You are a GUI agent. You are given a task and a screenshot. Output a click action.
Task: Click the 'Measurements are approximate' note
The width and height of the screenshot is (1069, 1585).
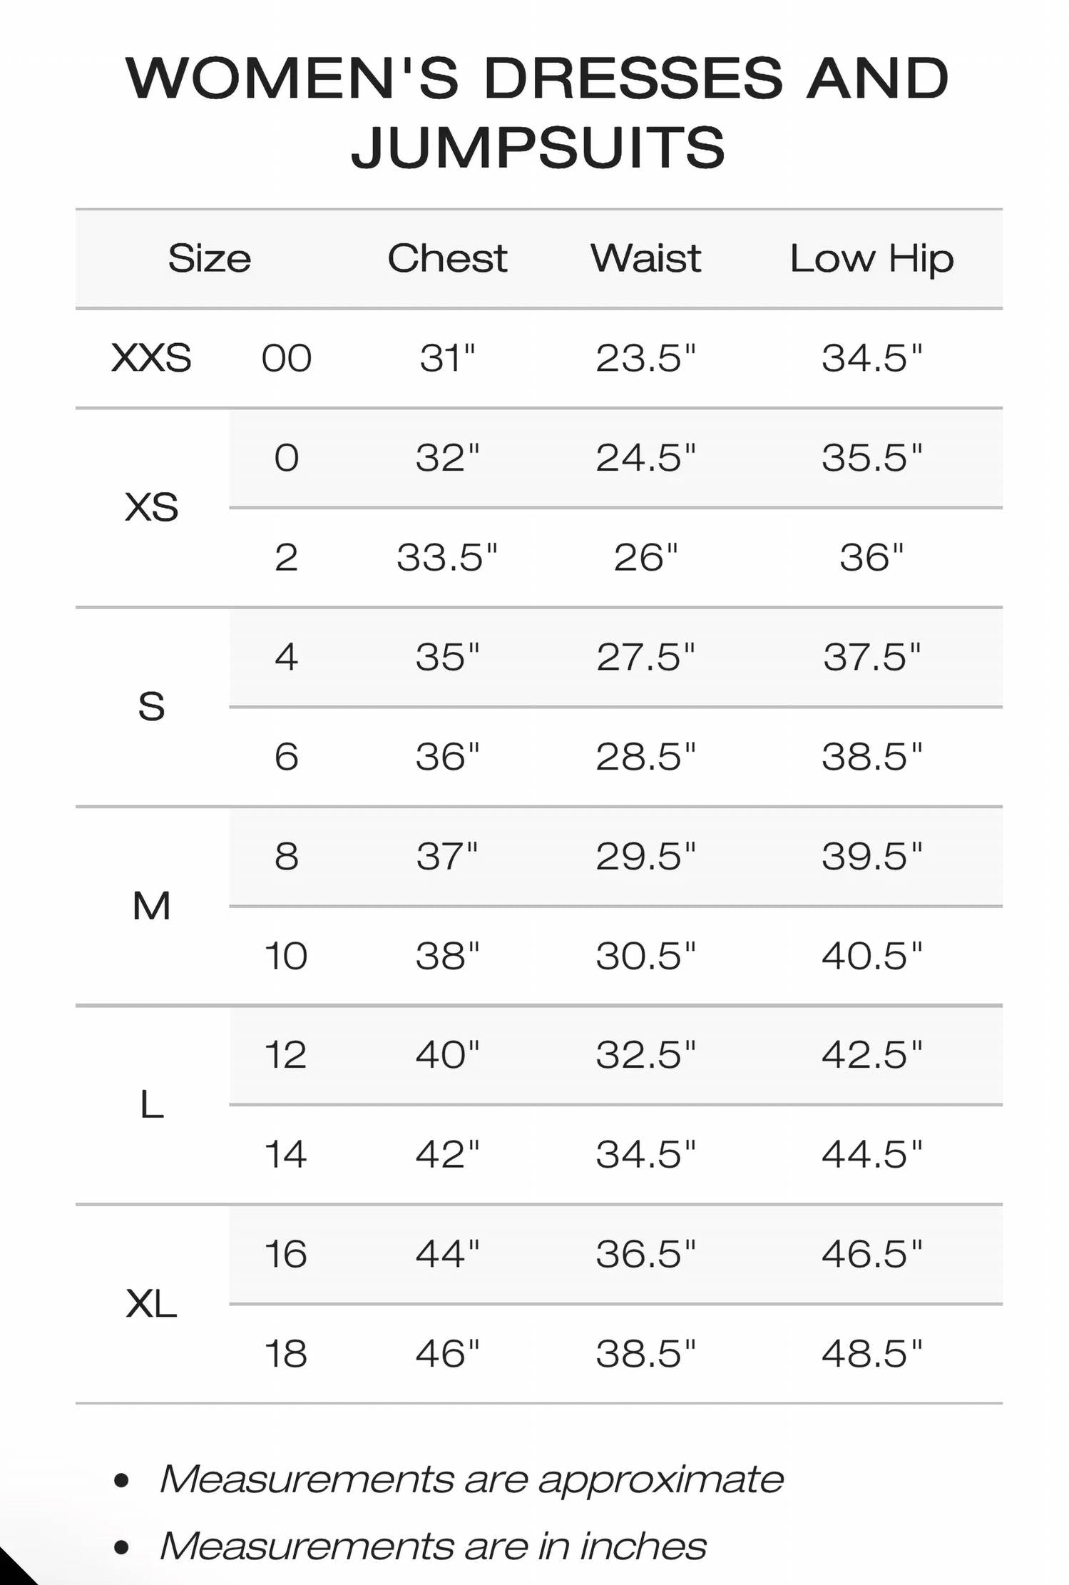point(471,1479)
